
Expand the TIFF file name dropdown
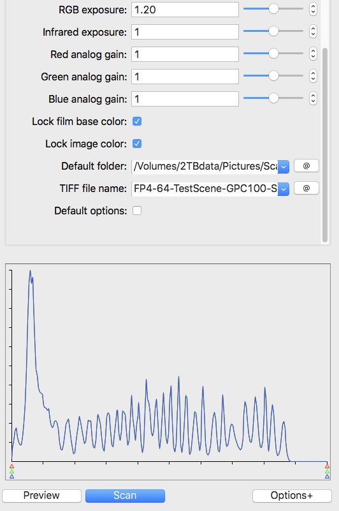284,189
